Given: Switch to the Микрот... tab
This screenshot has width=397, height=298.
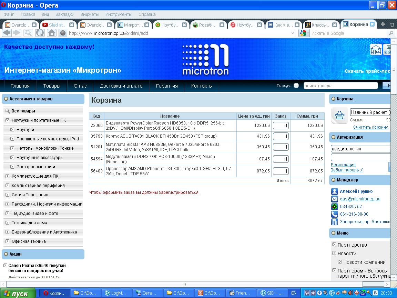Looking at the screenshot, I should coord(133,25).
